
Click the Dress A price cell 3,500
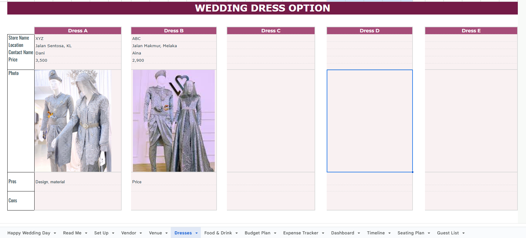78,60
